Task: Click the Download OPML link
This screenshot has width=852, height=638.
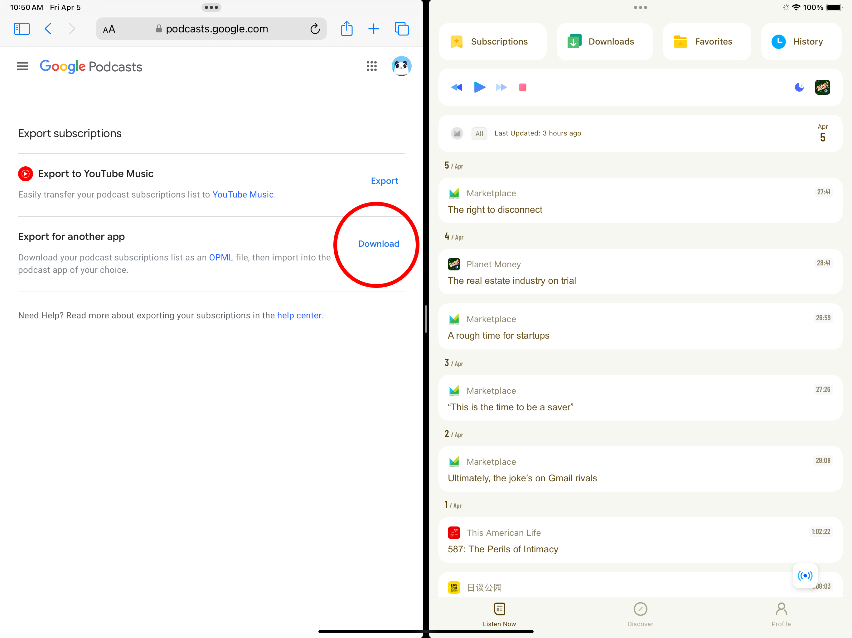Action: pyautogui.click(x=378, y=244)
